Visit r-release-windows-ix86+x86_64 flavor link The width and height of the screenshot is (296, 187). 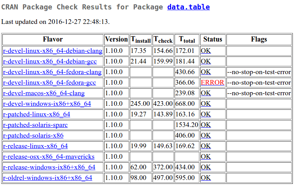tap(49, 167)
